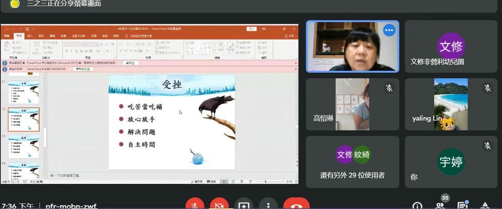Open the meeting details info icon
Screen dimensions: 502x209
(x=417, y=205)
